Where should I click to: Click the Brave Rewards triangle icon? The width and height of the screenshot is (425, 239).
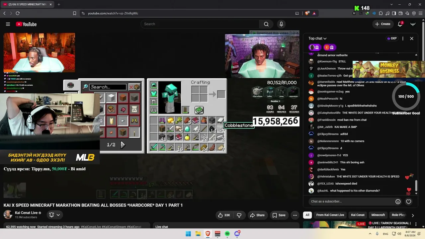point(314,13)
